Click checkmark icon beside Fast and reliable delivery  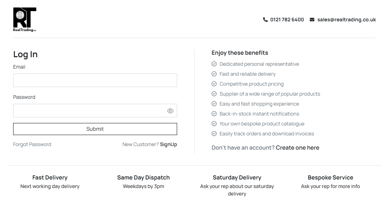pyautogui.click(x=214, y=74)
